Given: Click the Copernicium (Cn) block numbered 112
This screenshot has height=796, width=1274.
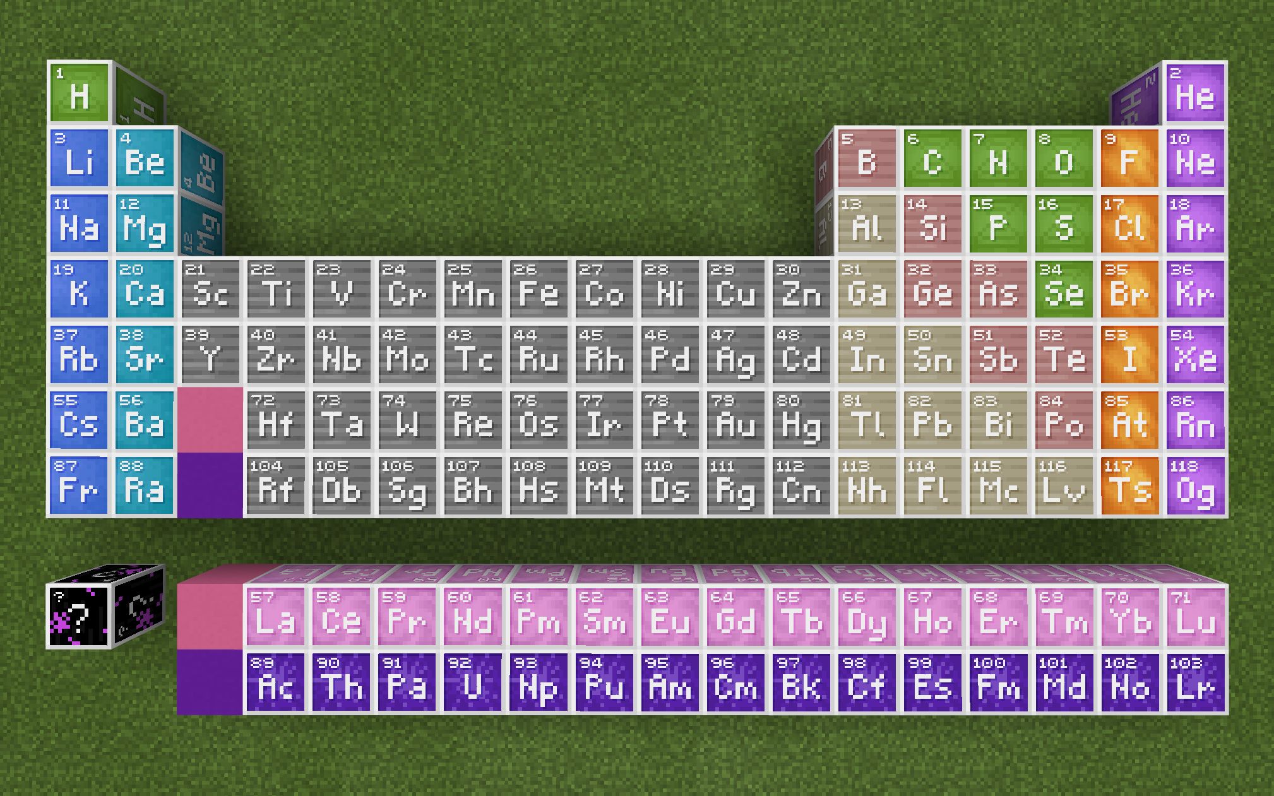Looking at the screenshot, I should (801, 486).
